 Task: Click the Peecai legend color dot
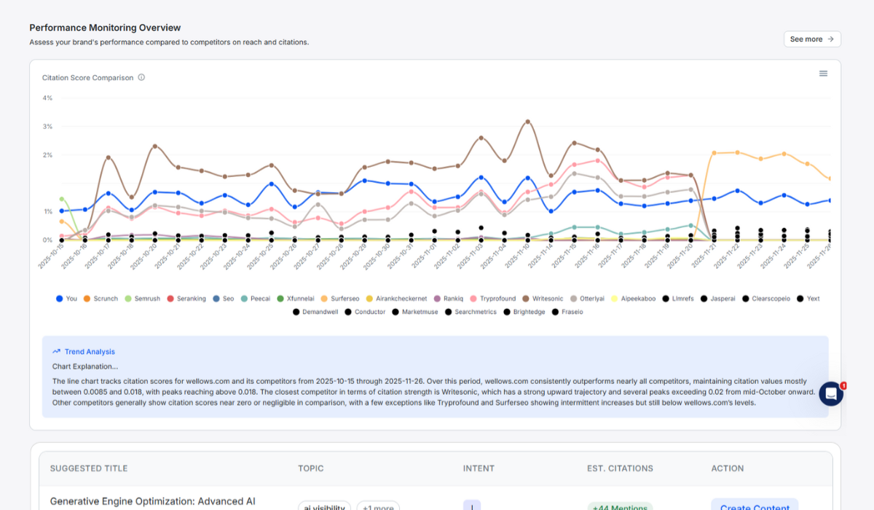coord(245,299)
